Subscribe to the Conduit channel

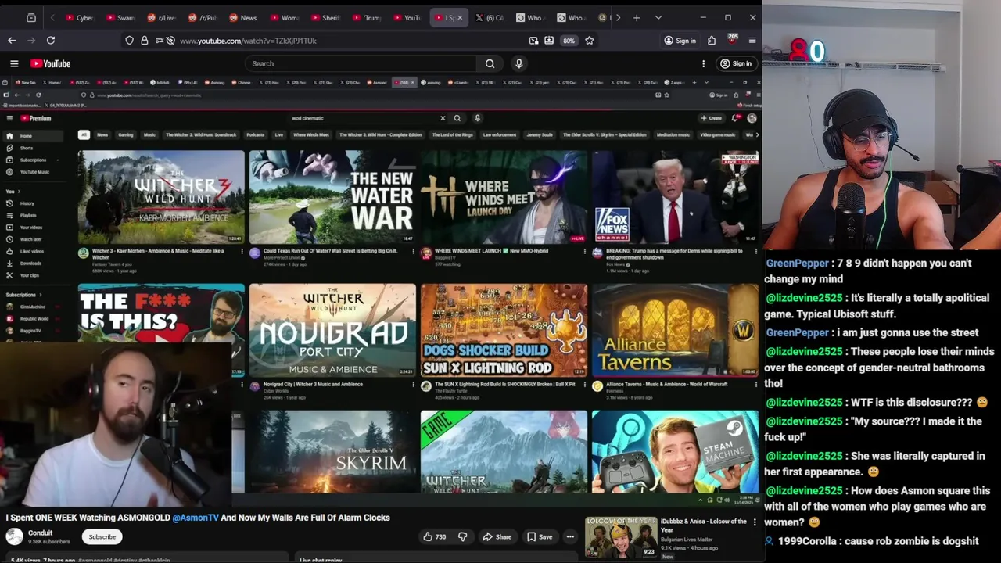click(102, 537)
